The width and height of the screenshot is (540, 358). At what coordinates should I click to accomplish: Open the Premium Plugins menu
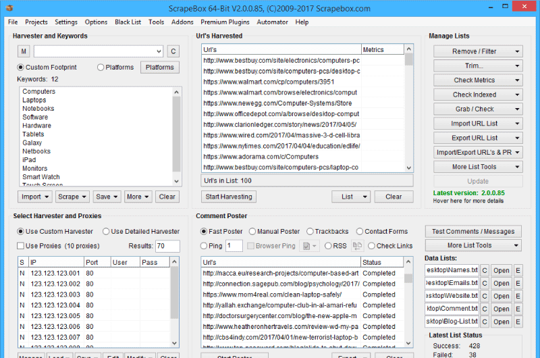[x=225, y=22]
